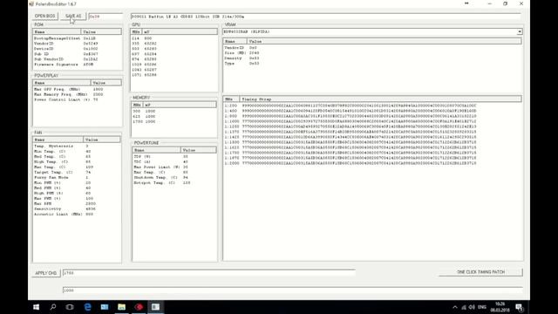Click ONE CLICK TIMING PATCH button
Viewport: 558px width, 314px height.
pos(480,272)
